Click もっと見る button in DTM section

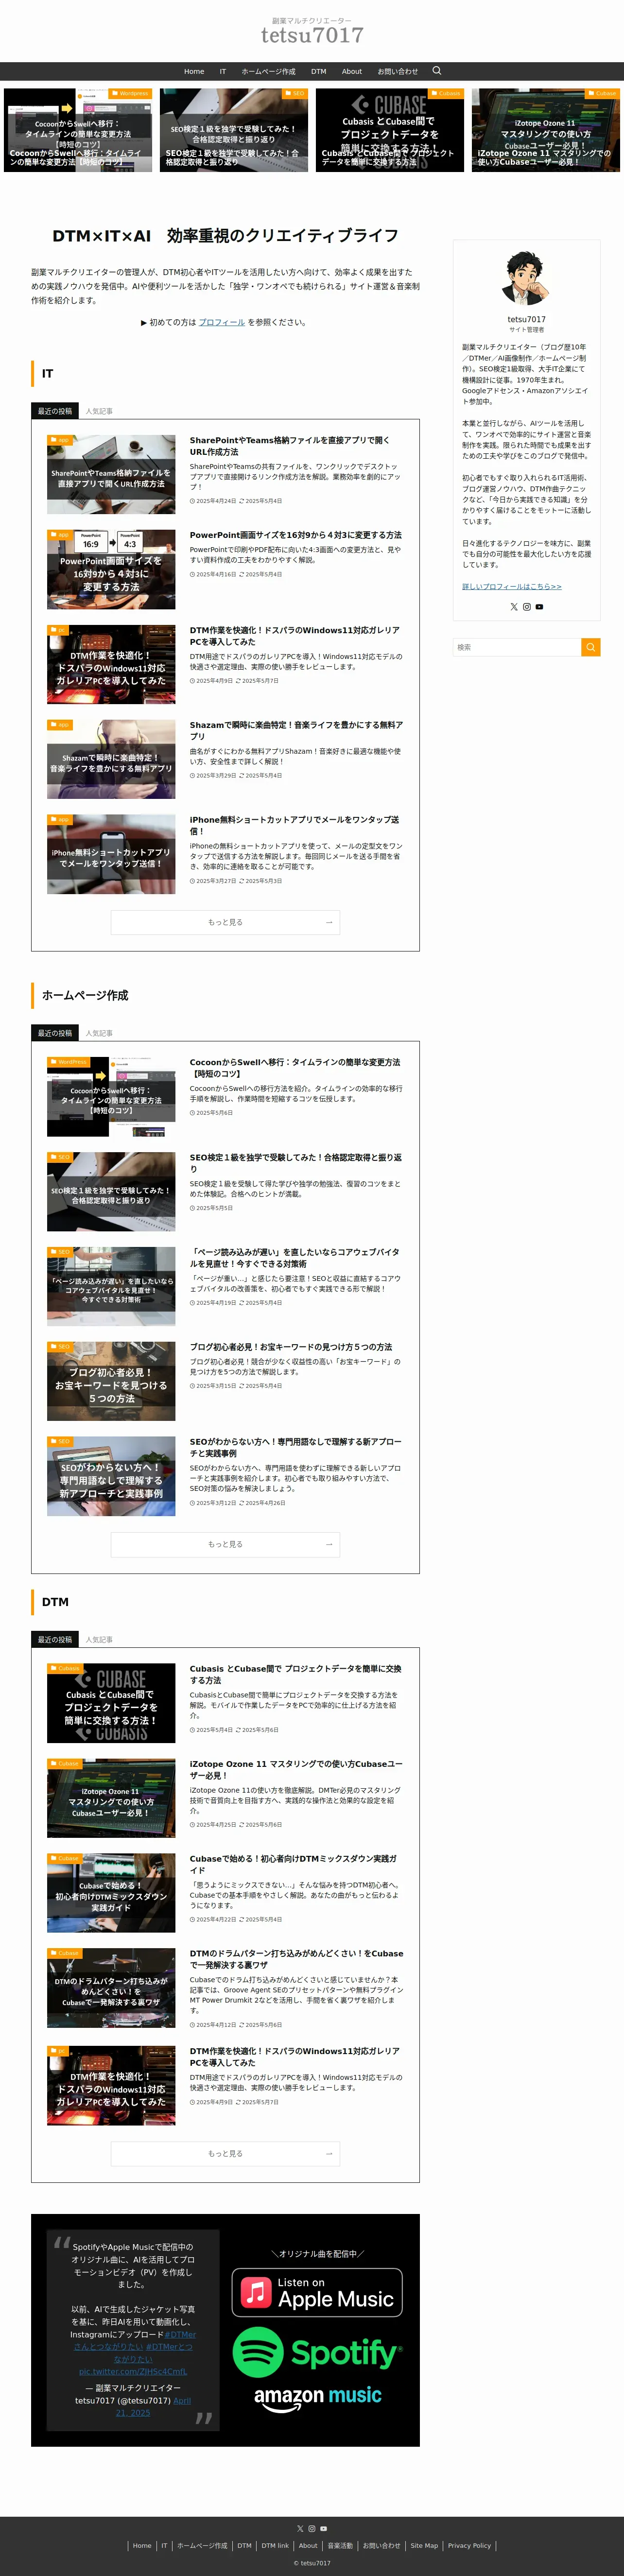pos(225,2153)
